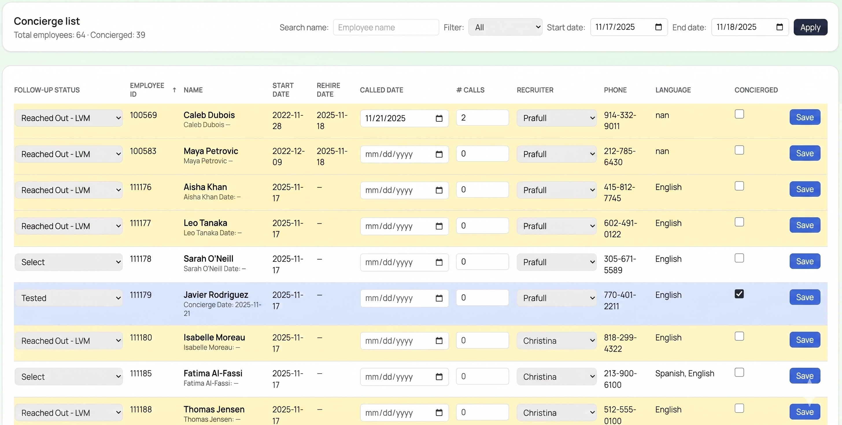Screen dimensions: 842x425
Task: Check Concierged box for Fatima Al-Fassi
Action: tap(739, 372)
